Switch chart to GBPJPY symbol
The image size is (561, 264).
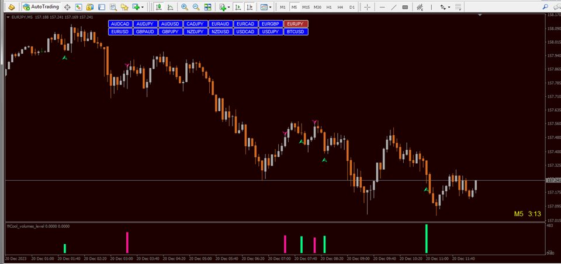(170, 31)
